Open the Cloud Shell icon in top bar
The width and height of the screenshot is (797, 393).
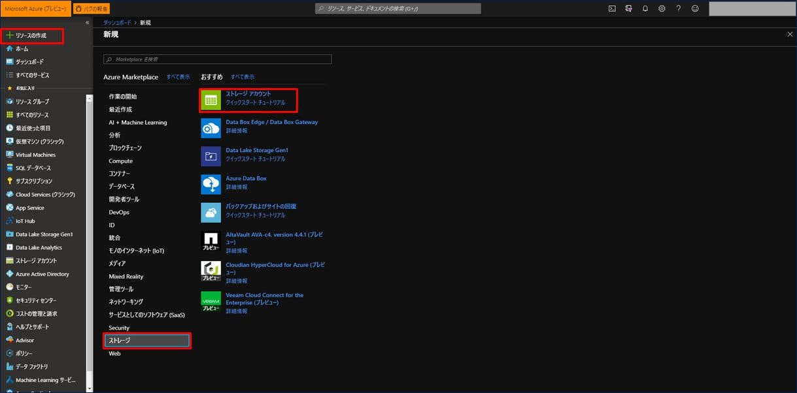click(x=612, y=8)
